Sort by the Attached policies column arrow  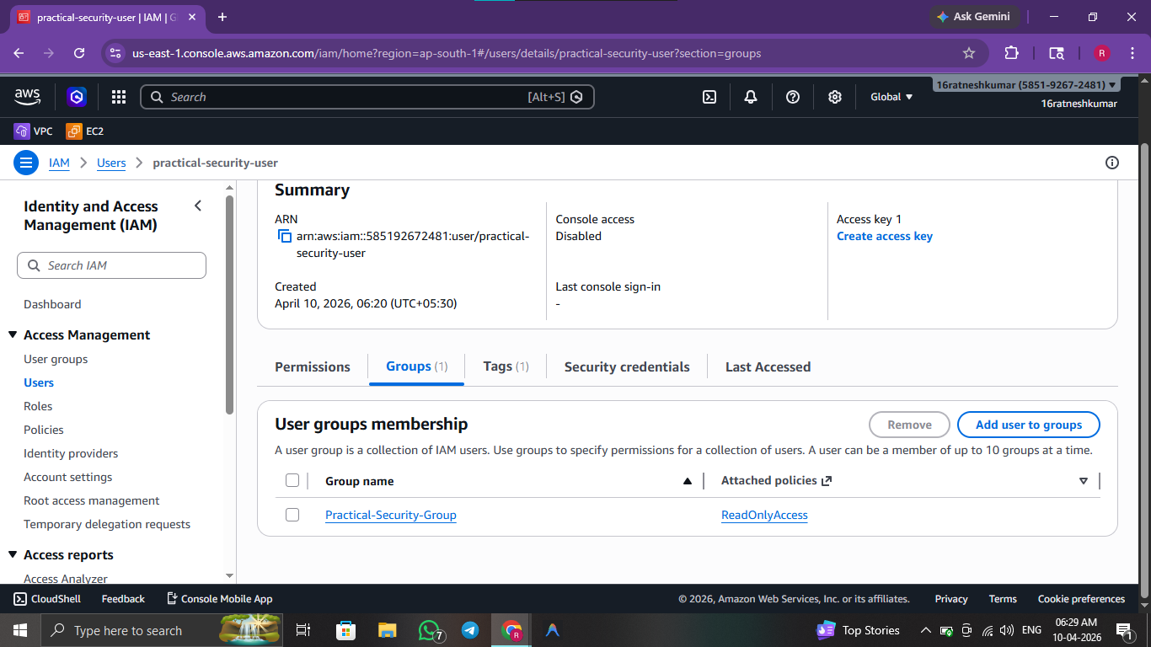1084,481
